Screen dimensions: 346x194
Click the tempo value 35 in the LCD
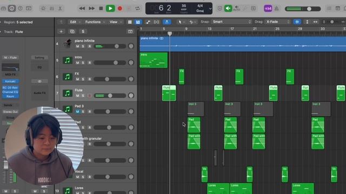click(x=184, y=6)
